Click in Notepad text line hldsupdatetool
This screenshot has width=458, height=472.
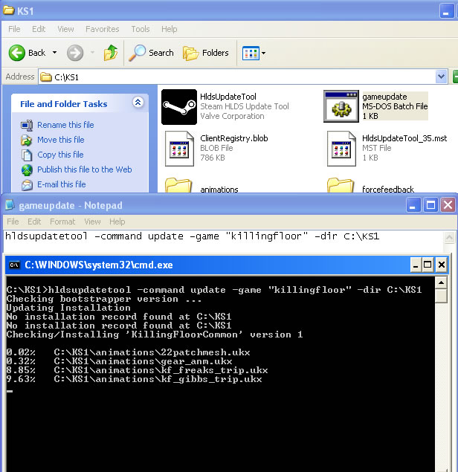pos(192,236)
